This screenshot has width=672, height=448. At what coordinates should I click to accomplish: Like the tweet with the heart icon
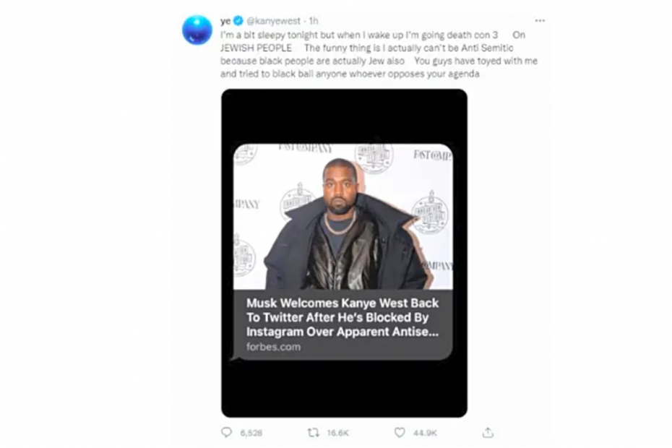pyautogui.click(x=400, y=433)
